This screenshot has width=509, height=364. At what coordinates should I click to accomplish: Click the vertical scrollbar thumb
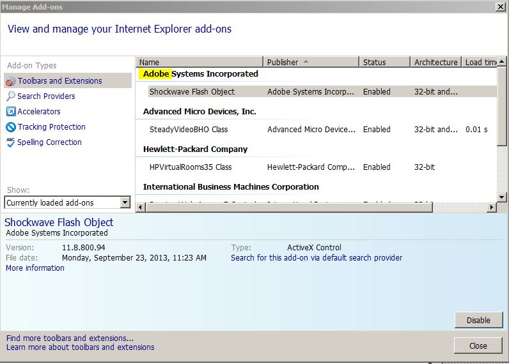tap(501, 106)
